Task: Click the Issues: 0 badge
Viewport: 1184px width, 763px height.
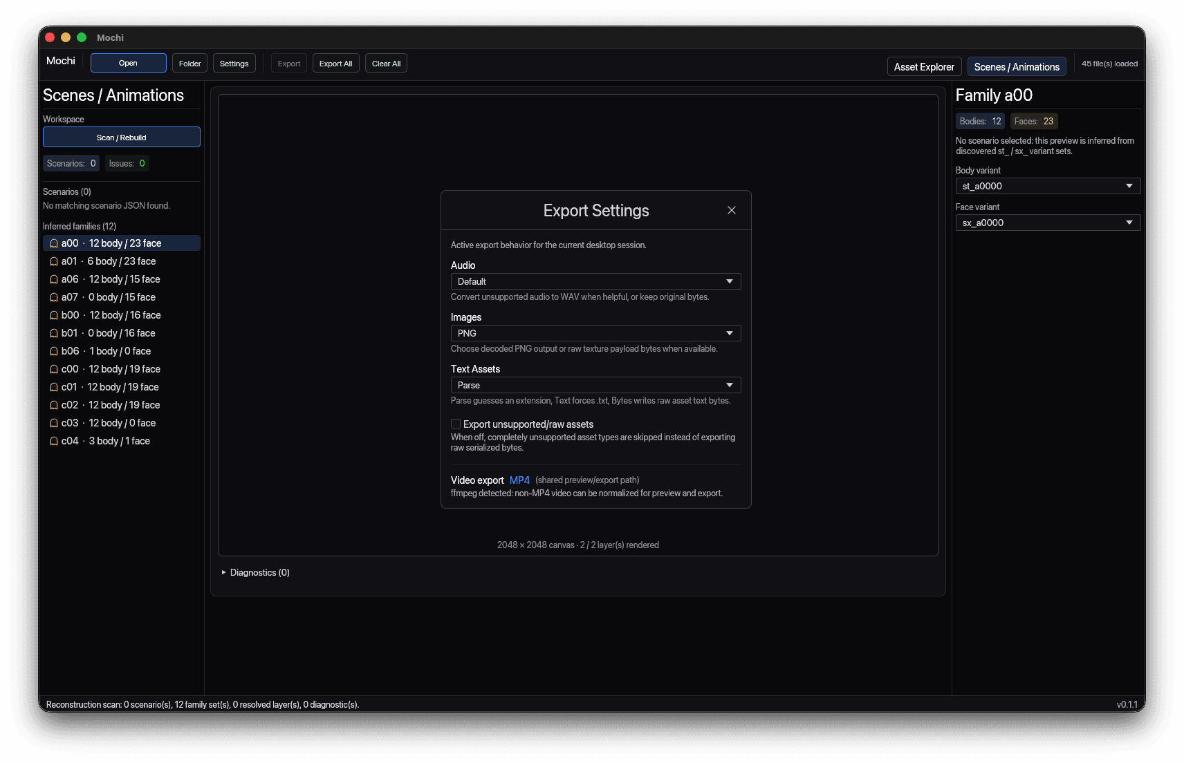Action: [x=127, y=163]
